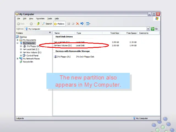The height and width of the screenshot is (132, 176).
Task: Click the 3½-Inch Floppy Disk type text
Action: [x=85, y=57]
